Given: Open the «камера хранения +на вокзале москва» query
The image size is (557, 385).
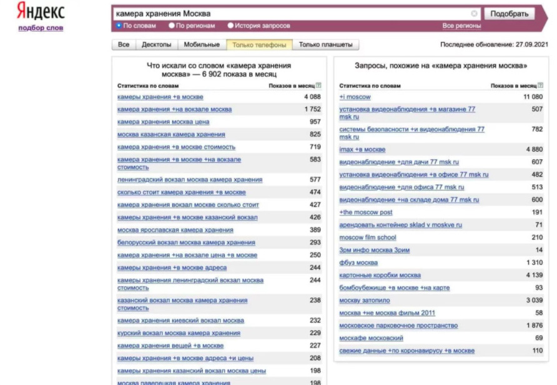Looking at the screenshot, I should pos(174,109).
